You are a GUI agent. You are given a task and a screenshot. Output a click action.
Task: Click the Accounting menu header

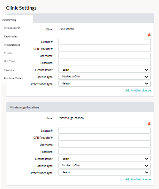click(x=9, y=20)
